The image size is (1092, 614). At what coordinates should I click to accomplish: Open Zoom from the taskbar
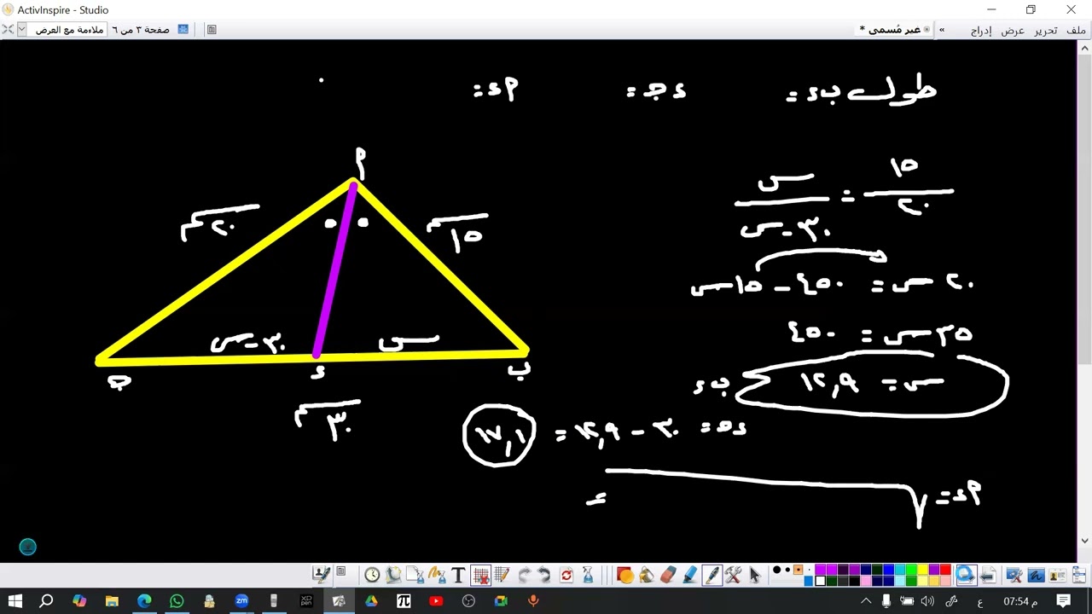pyautogui.click(x=241, y=601)
